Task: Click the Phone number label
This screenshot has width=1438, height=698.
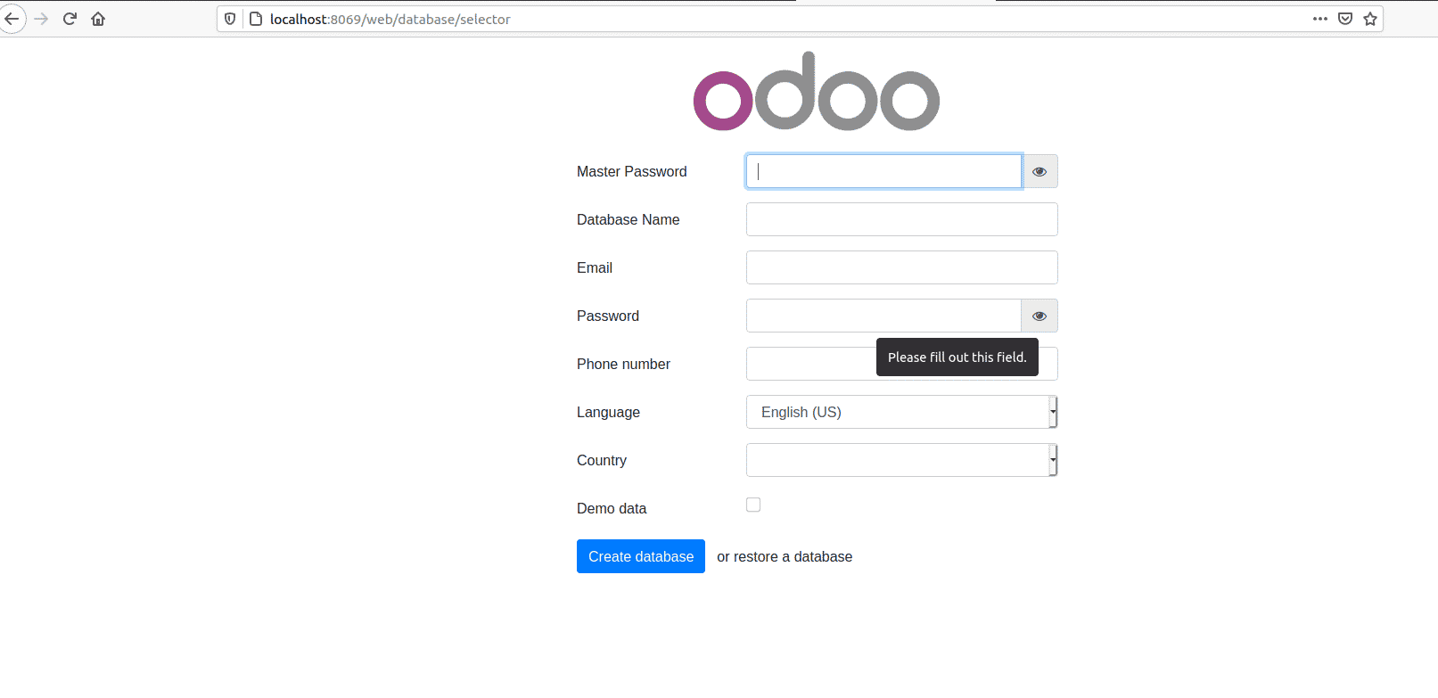Action: coord(624,364)
